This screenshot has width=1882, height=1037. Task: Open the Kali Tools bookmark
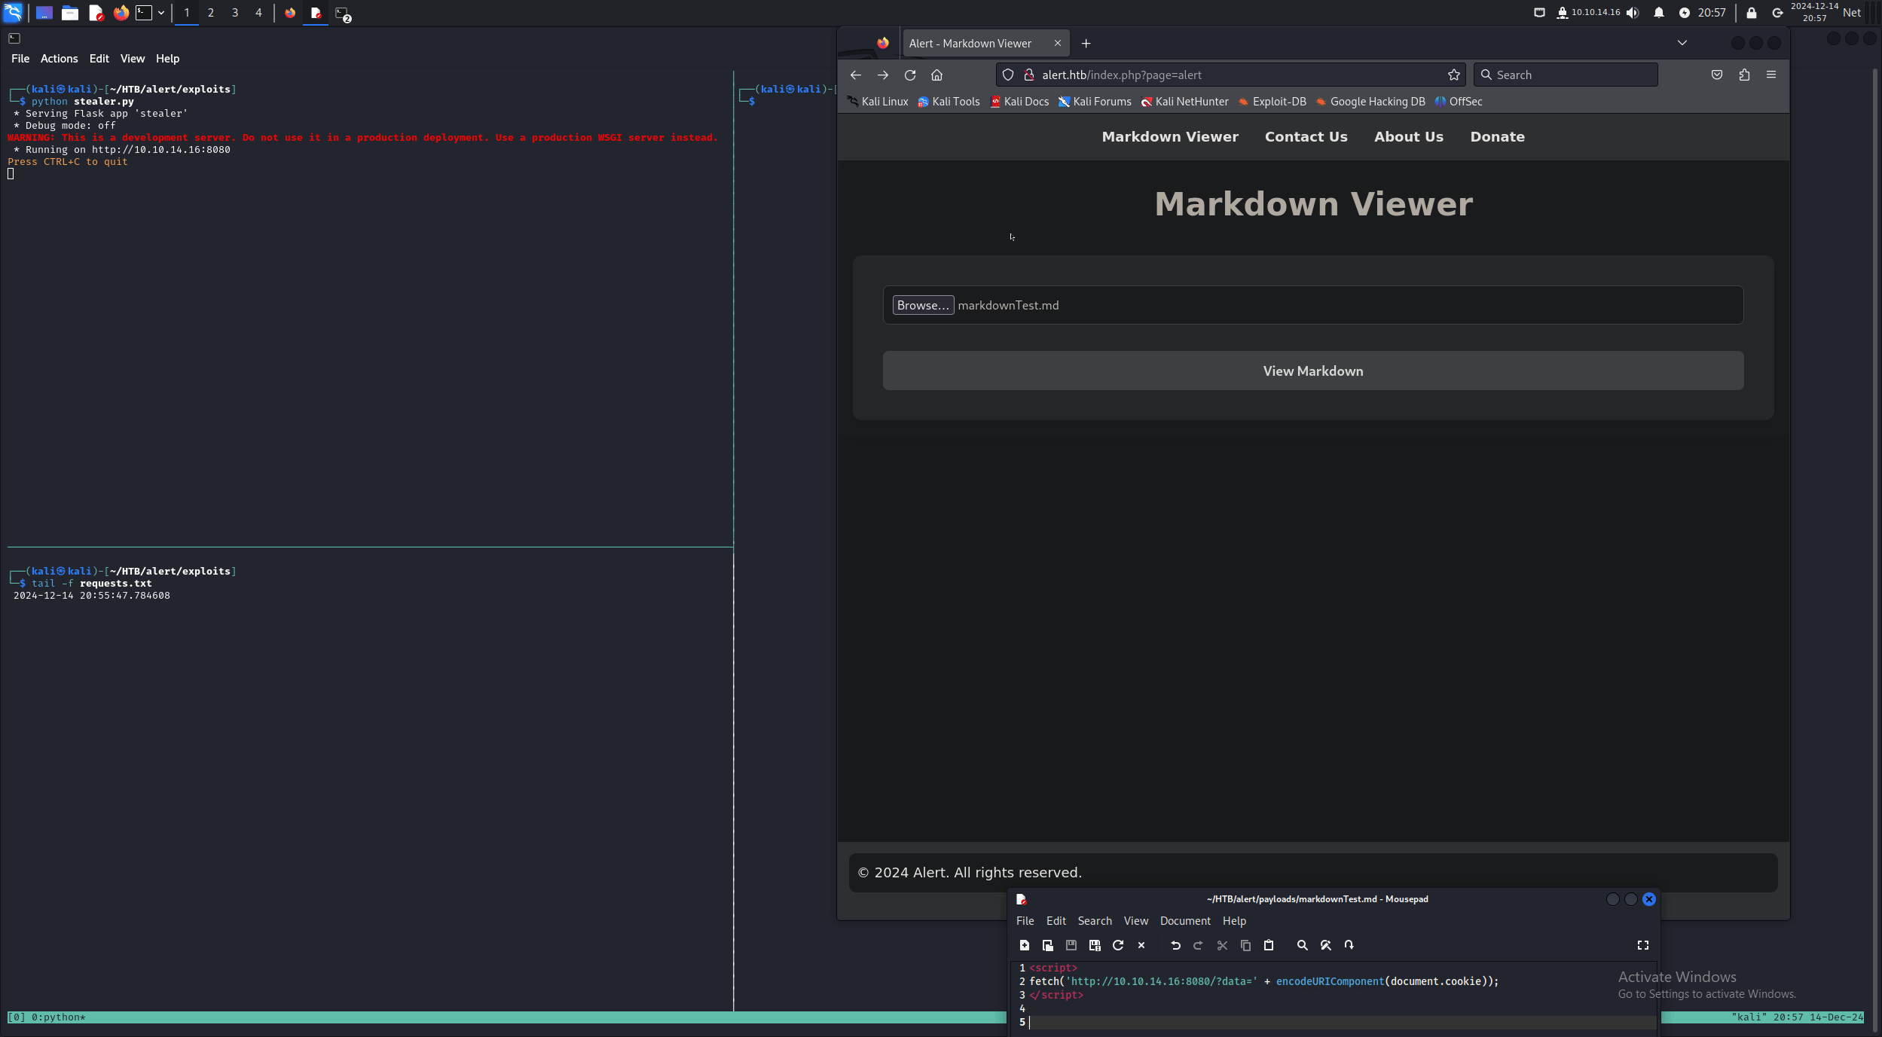949,102
